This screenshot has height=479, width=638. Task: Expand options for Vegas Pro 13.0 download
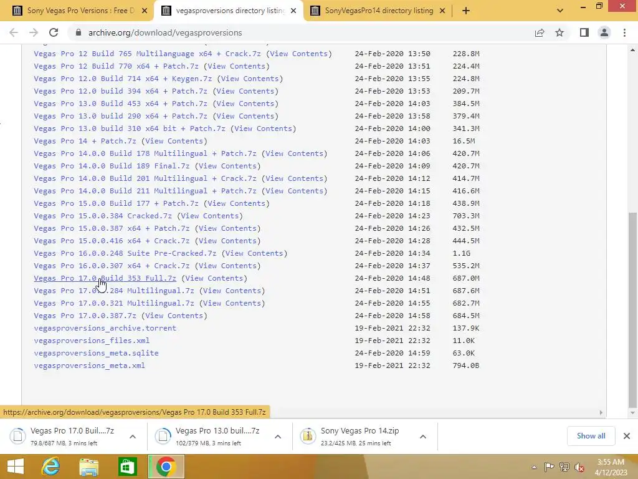tap(278, 437)
